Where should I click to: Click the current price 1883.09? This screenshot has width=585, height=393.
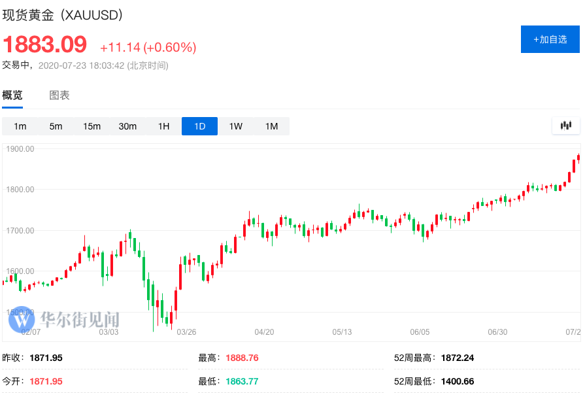point(45,44)
